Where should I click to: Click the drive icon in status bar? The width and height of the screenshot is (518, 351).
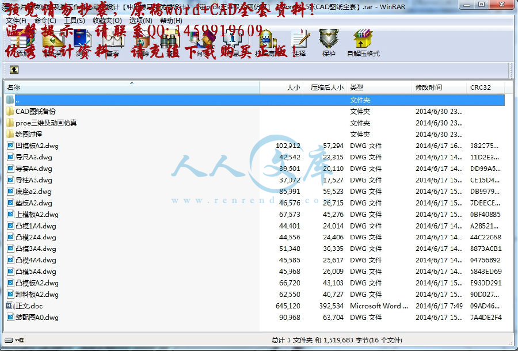(9, 340)
